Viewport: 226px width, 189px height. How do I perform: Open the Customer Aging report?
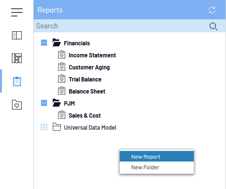point(89,67)
